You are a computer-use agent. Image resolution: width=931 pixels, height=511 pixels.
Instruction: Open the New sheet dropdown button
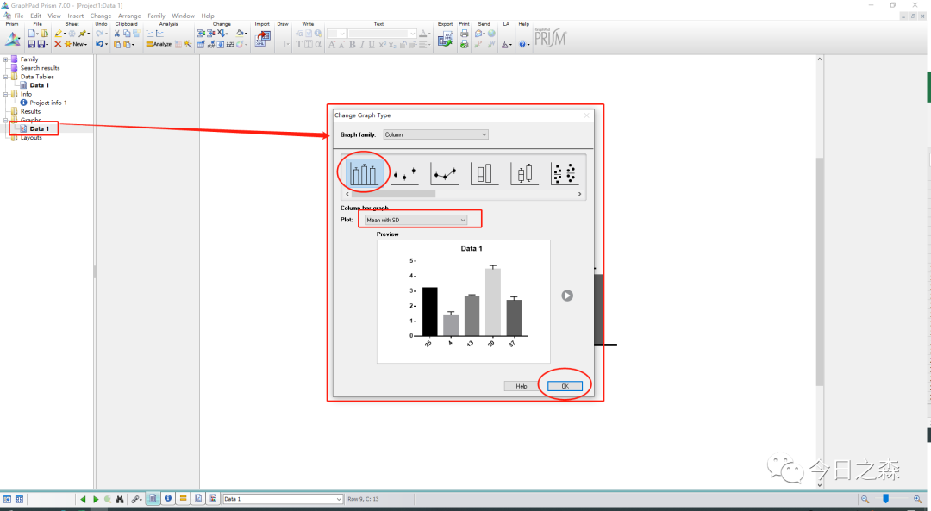pyautogui.click(x=76, y=44)
